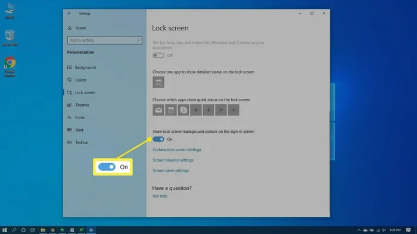Open the Colors personalization page
417x234 pixels.
[x=77, y=80]
